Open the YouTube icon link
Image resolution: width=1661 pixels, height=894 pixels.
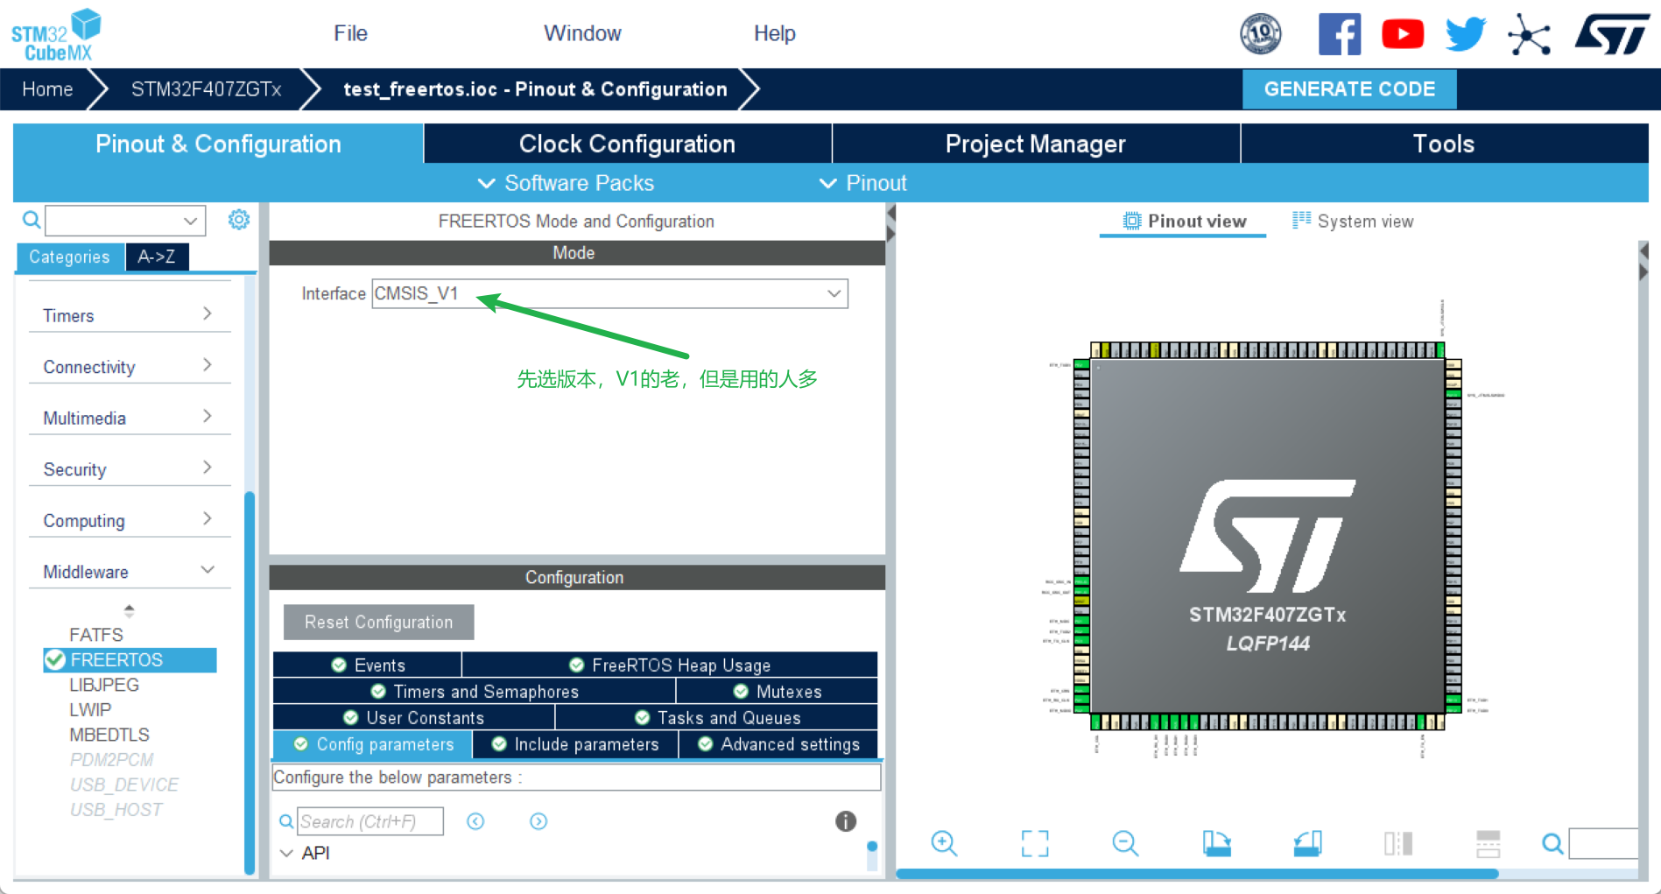(x=1403, y=34)
